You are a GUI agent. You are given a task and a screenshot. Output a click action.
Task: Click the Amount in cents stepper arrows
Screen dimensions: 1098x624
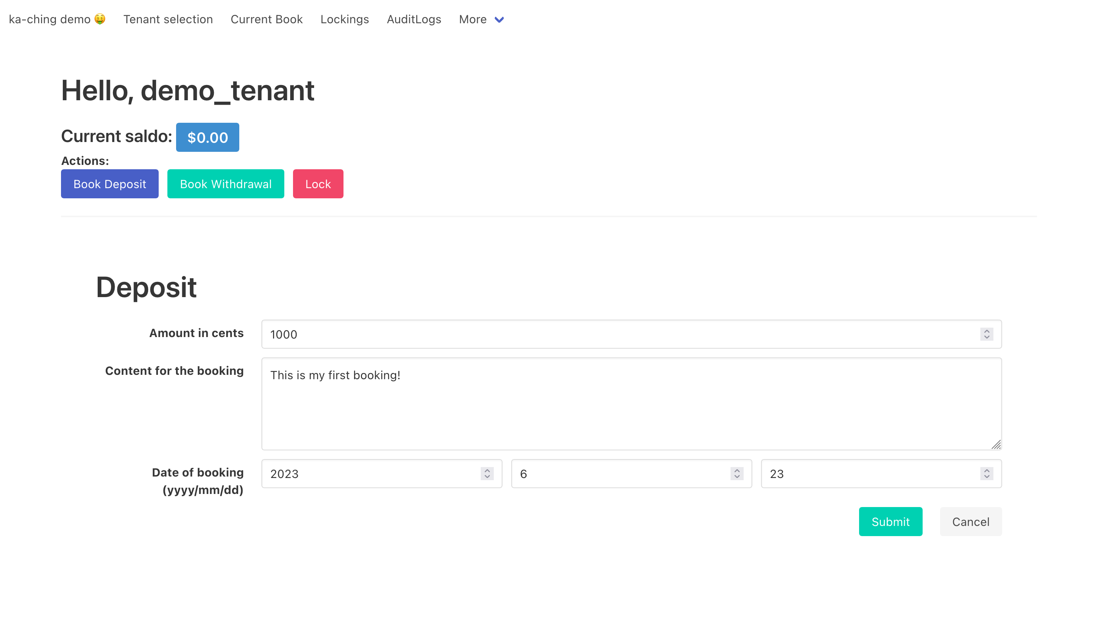coord(986,334)
